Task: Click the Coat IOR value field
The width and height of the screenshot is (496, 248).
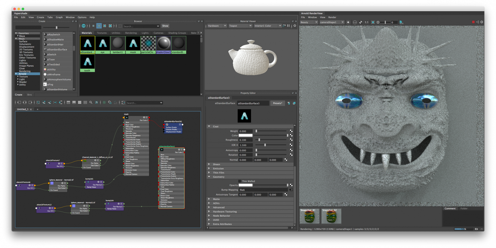Action: [x=246, y=145]
